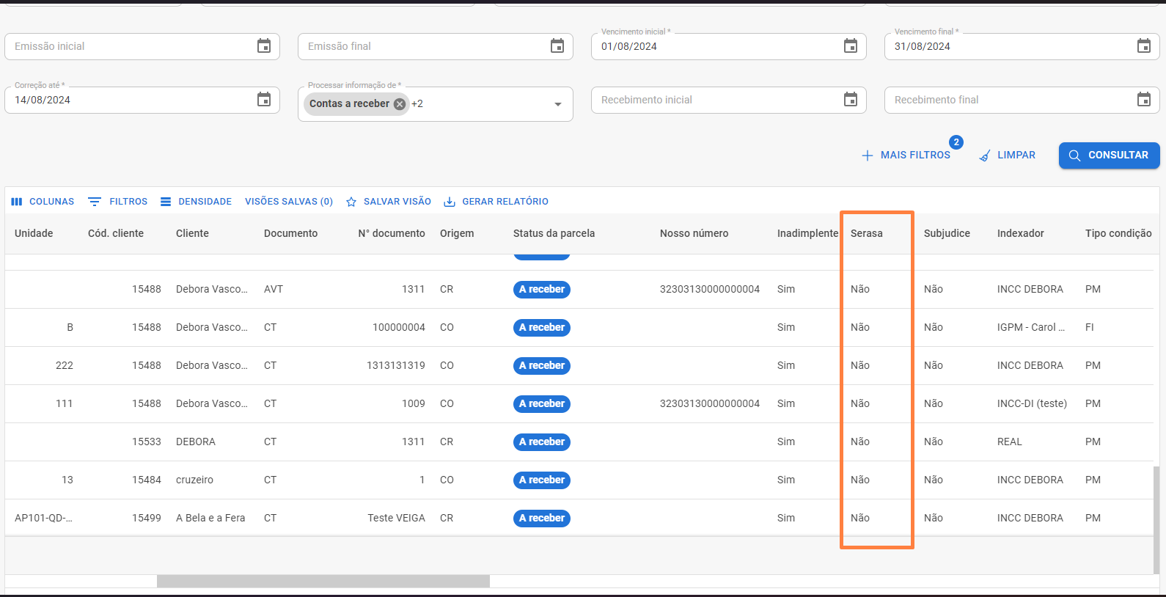The height and width of the screenshot is (597, 1166).
Task: Open calendar for Correção até
Action: point(264,100)
